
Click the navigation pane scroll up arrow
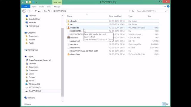click(x=62, y=15)
